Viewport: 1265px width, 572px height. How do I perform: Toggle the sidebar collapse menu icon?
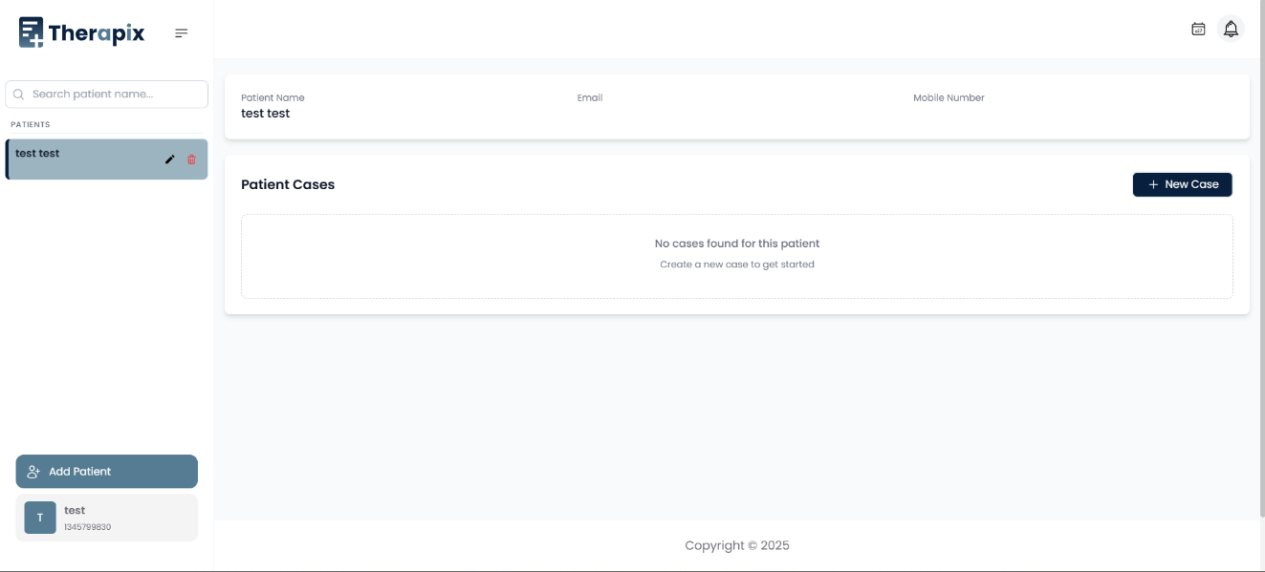point(181,33)
